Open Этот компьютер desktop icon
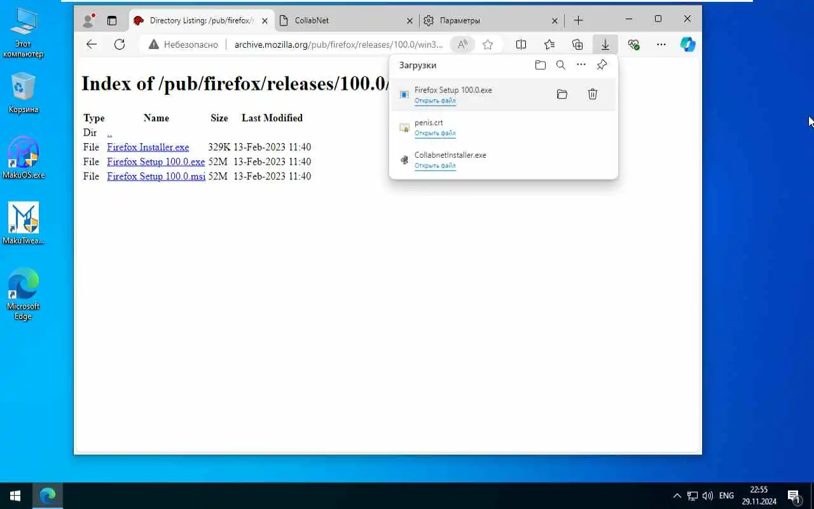Viewport: 814px width, 509px height. pyautogui.click(x=24, y=32)
